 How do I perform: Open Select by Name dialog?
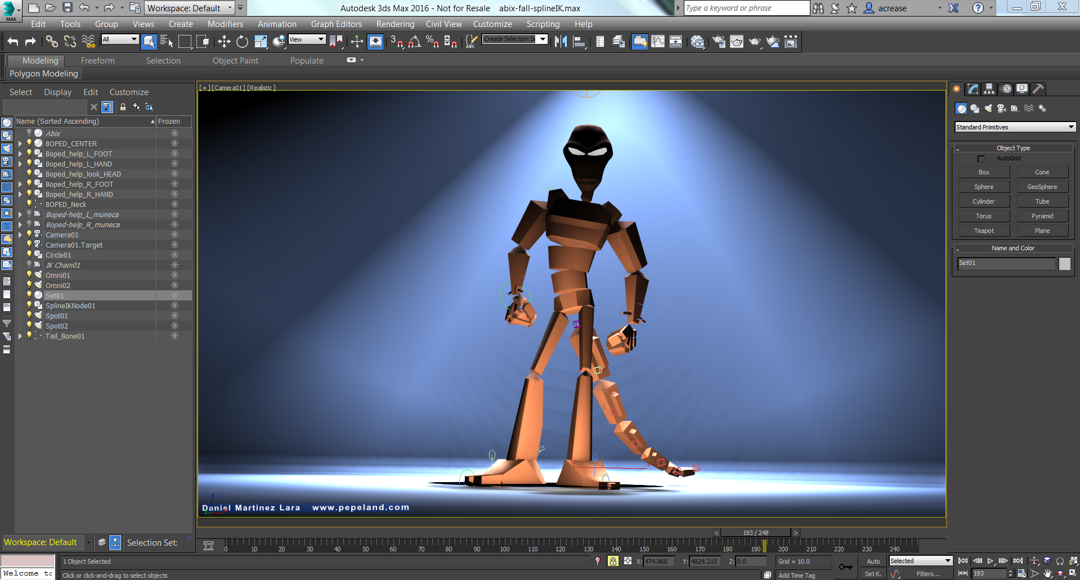[x=167, y=42]
